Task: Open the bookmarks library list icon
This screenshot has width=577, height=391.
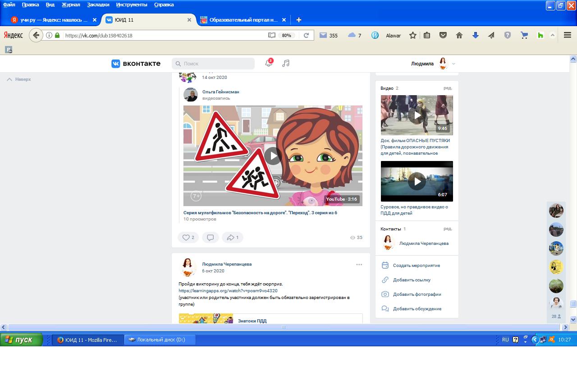Action: 427,35
